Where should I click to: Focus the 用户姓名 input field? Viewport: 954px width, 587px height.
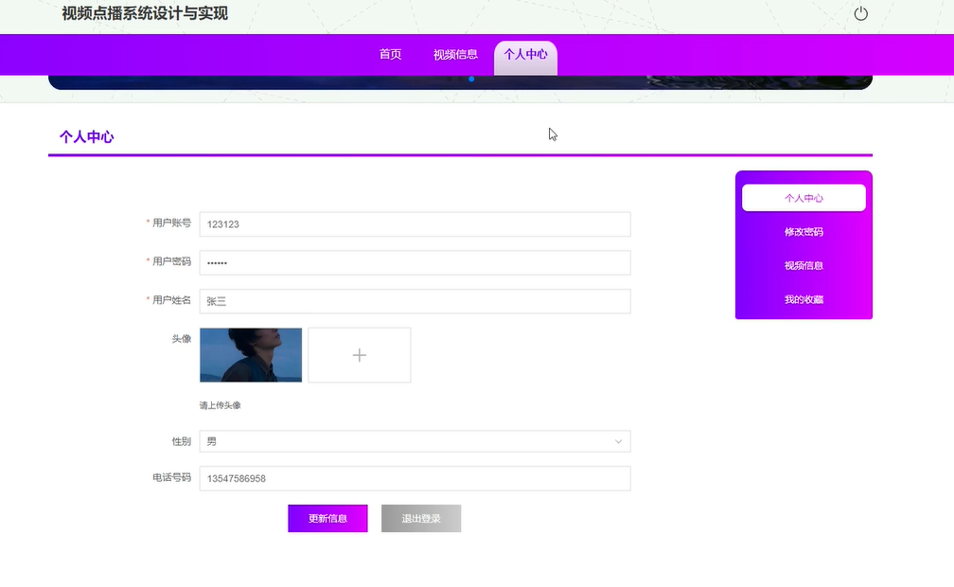point(415,301)
